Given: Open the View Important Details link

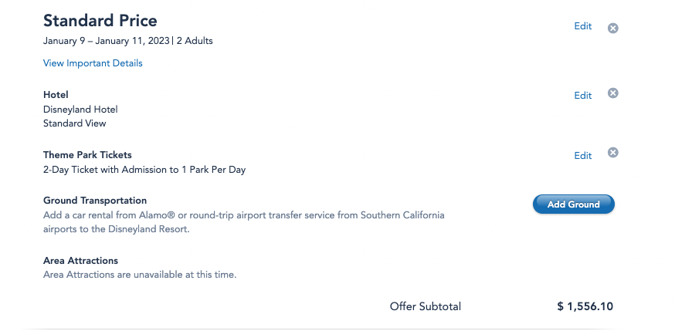Looking at the screenshot, I should [x=93, y=63].
